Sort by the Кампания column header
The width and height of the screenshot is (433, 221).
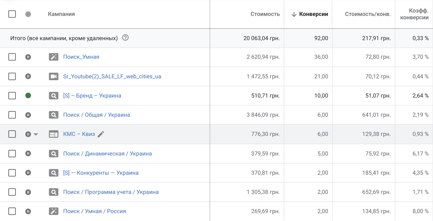tap(61, 14)
